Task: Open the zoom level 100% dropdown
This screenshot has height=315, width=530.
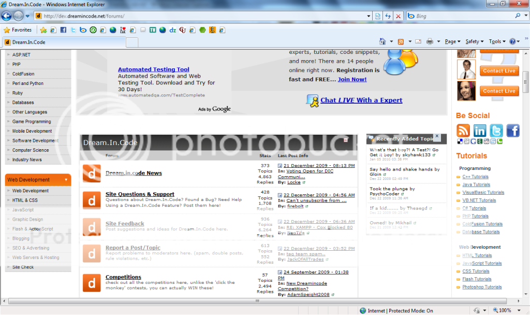Action: (519, 310)
